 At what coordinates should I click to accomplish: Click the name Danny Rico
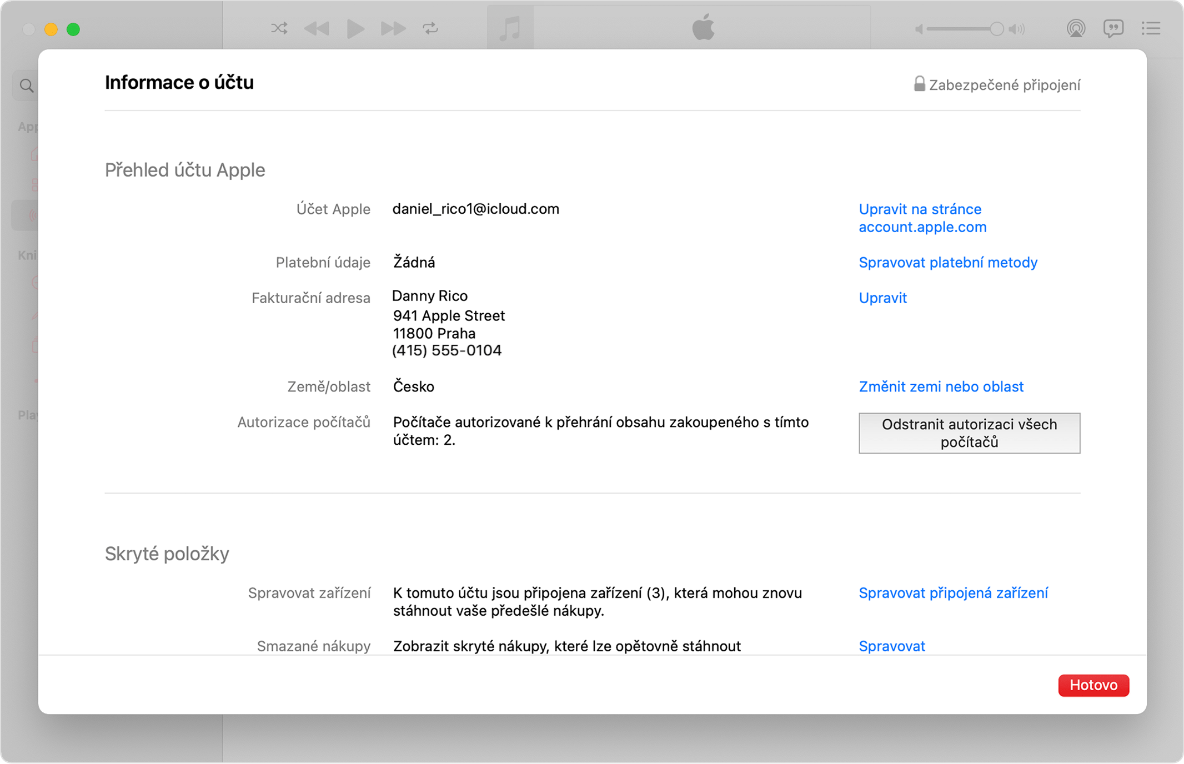point(430,296)
